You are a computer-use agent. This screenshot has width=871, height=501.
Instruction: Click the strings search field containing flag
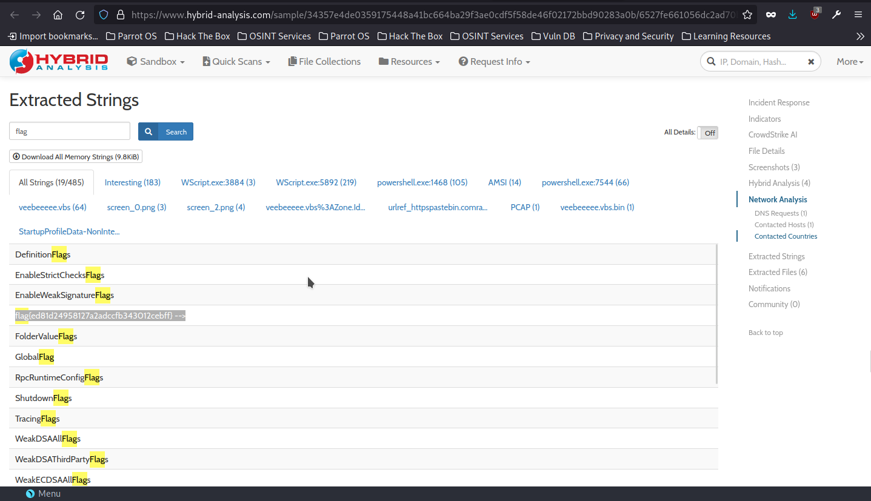click(70, 131)
